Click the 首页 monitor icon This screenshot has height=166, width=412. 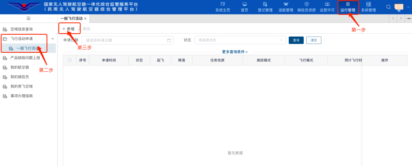click(245, 4)
